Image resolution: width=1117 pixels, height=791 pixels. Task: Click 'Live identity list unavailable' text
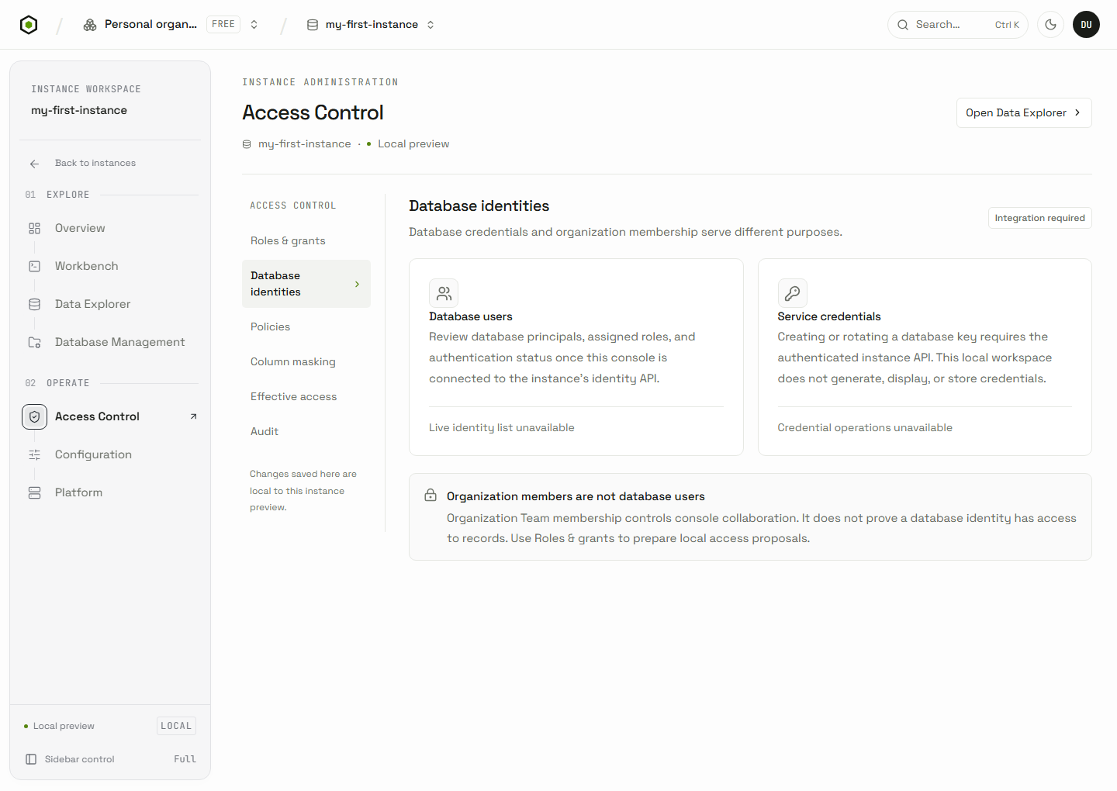click(502, 427)
